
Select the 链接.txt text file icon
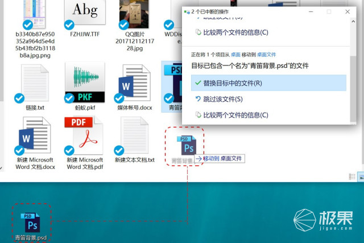coord(35,83)
